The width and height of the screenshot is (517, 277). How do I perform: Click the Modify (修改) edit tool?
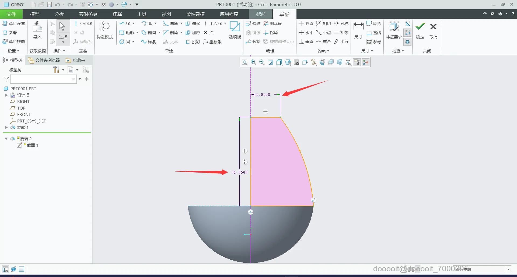click(253, 24)
